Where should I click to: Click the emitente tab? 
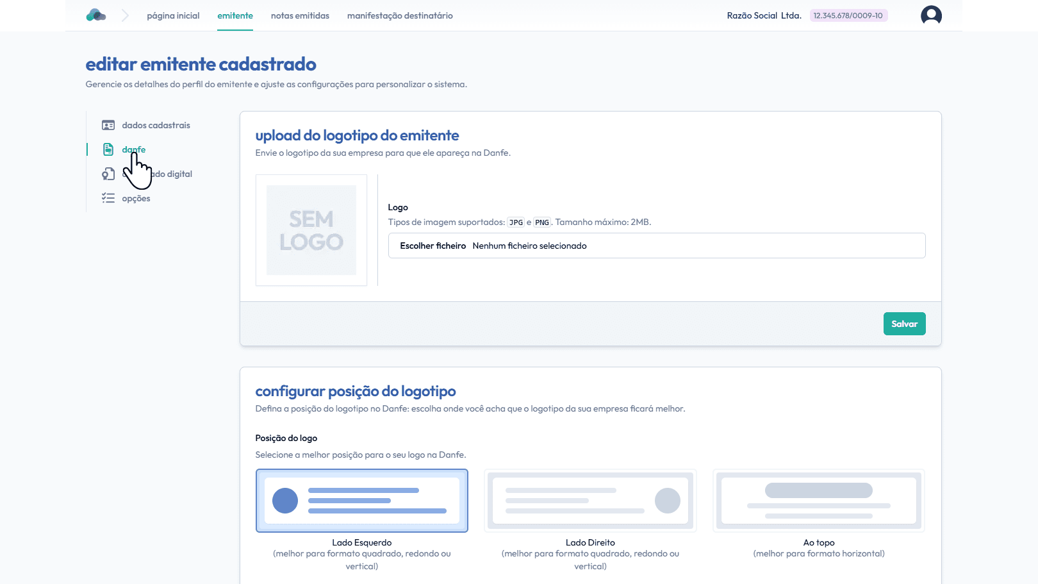coord(235,15)
